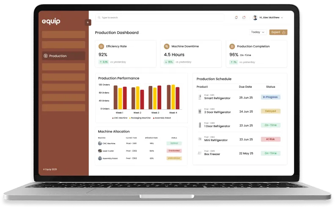Expand the Alex Matthew profile menu
This screenshot has height=213, width=336.
(x=268, y=17)
